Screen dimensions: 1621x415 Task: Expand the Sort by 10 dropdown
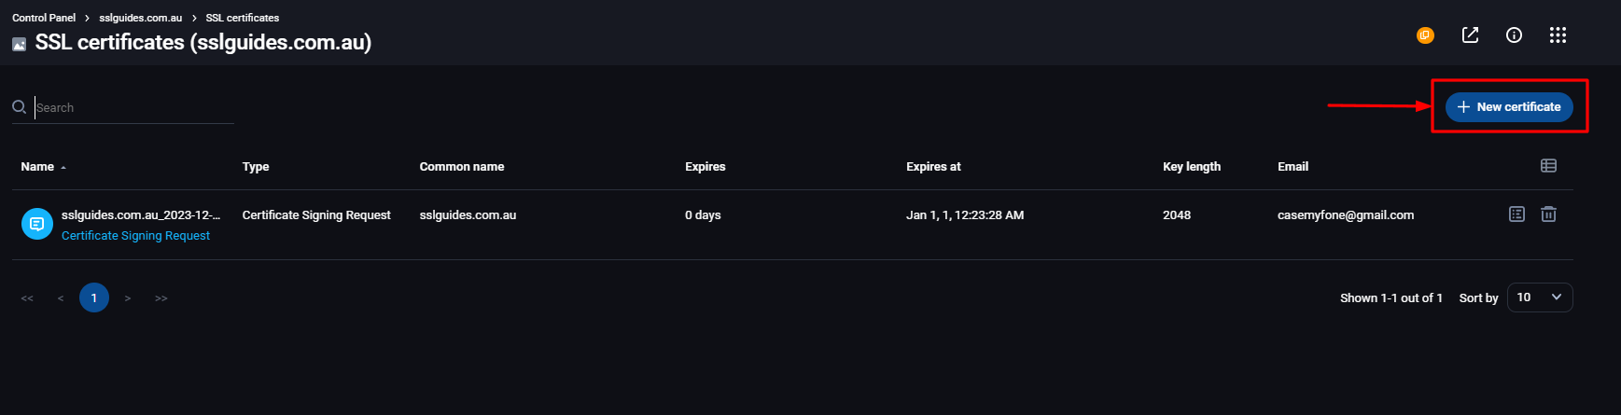(x=1540, y=297)
